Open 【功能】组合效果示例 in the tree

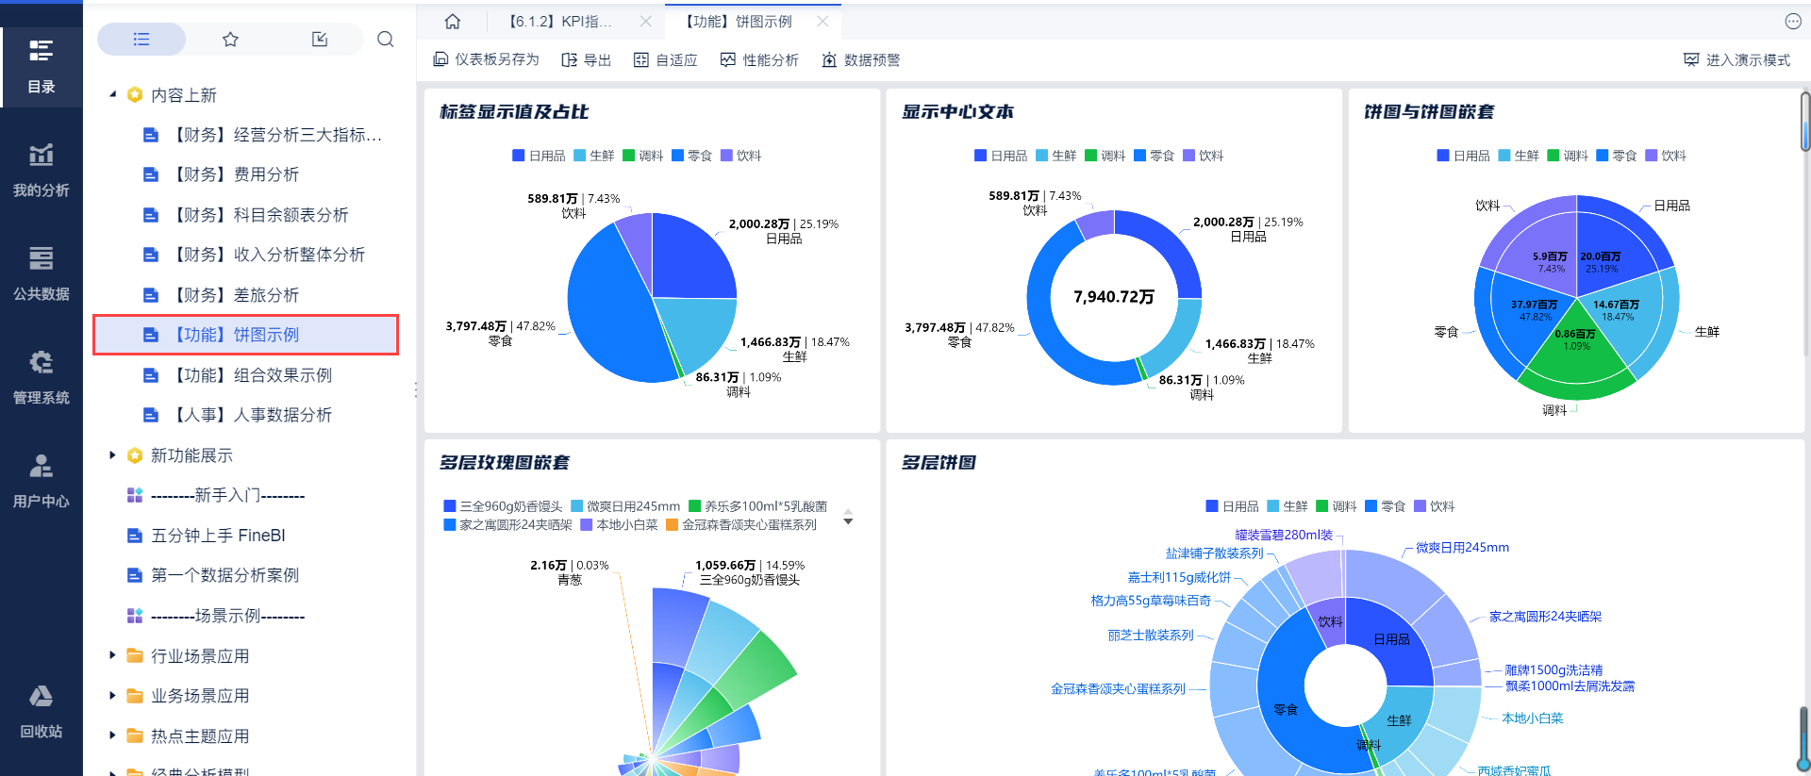click(252, 375)
